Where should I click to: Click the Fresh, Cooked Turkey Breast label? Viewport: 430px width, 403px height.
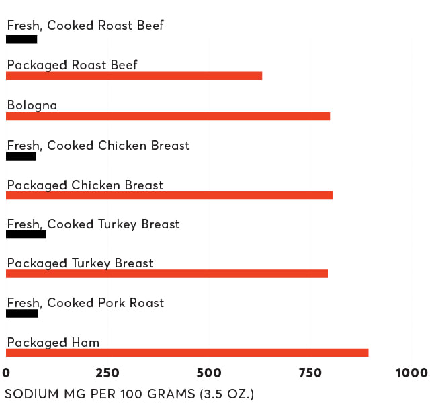(x=93, y=224)
